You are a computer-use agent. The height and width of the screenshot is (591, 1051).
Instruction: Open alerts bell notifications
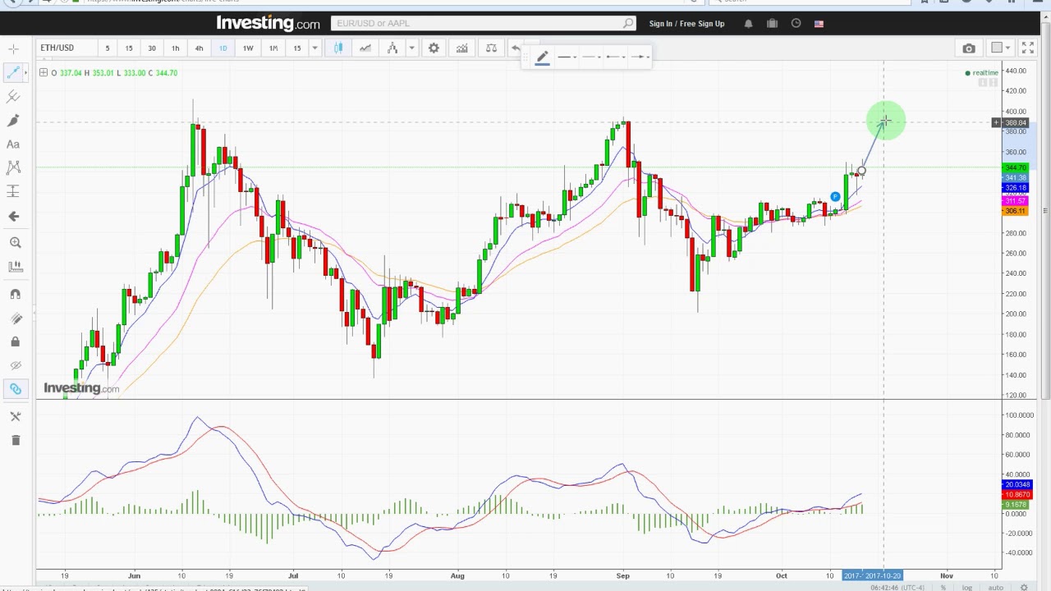[748, 24]
